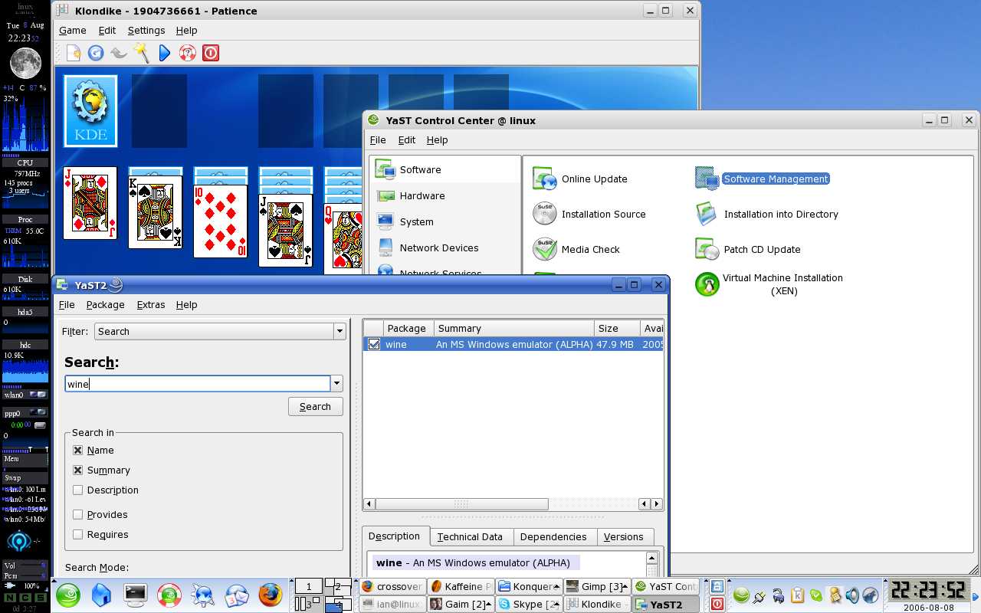Image resolution: width=981 pixels, height=613 pixels.
Task: Open Patch CD Update module
Action: 748,250
